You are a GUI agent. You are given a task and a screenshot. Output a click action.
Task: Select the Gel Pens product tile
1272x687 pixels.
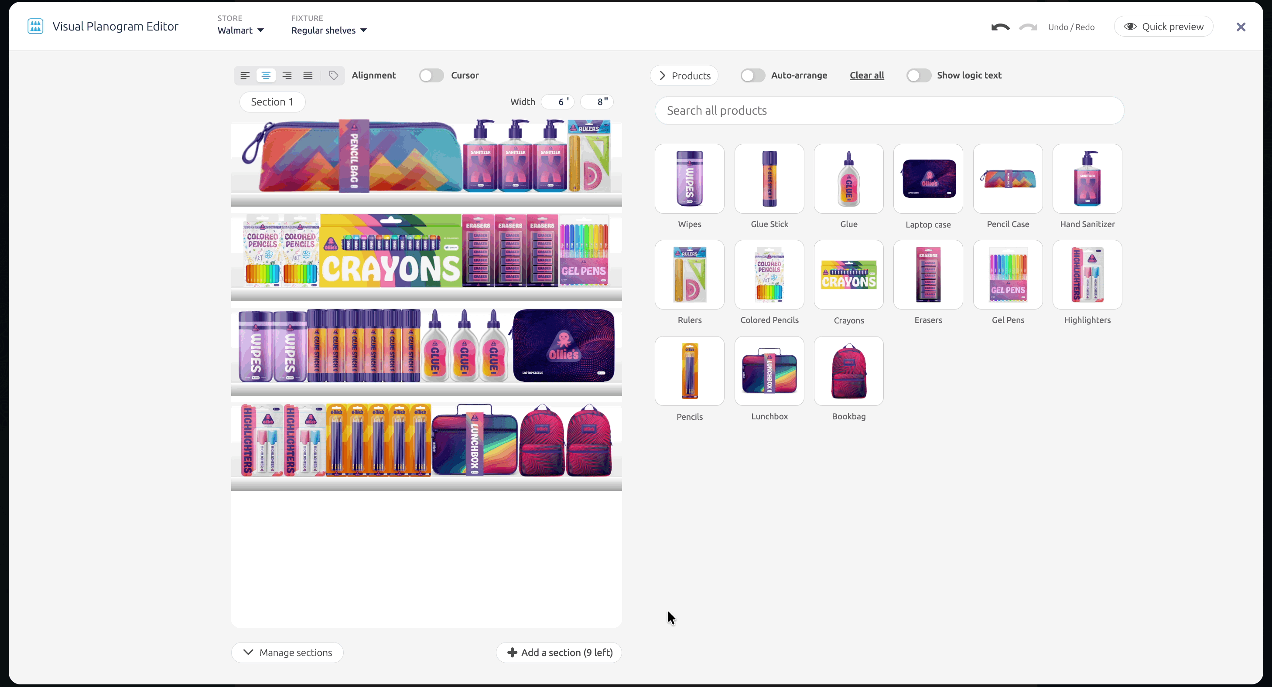[x=1008, y=275]
